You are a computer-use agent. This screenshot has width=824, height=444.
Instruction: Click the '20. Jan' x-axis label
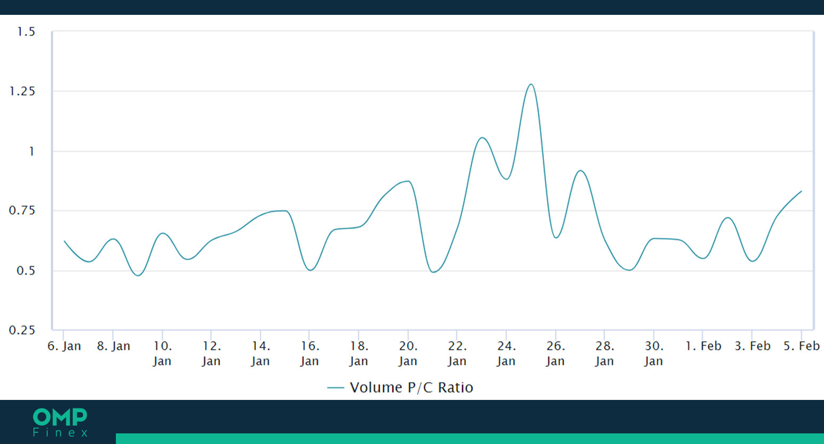click(408, 354)
